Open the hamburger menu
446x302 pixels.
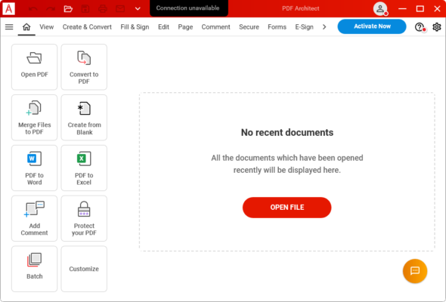[x=9, y=27]
